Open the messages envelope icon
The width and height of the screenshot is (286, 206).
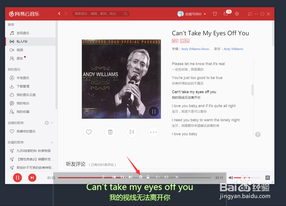tap(226, 14)
